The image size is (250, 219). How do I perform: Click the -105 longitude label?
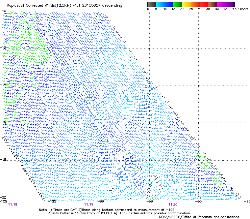(x=3, y=201)
